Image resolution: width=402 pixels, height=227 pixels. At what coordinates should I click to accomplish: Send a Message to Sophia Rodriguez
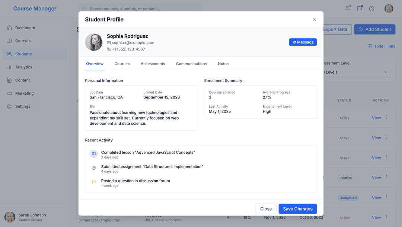coord(303,42)
